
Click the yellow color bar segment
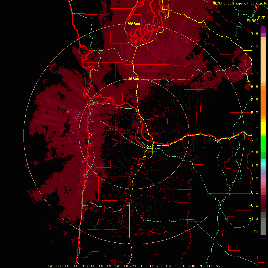click(263, 127)
